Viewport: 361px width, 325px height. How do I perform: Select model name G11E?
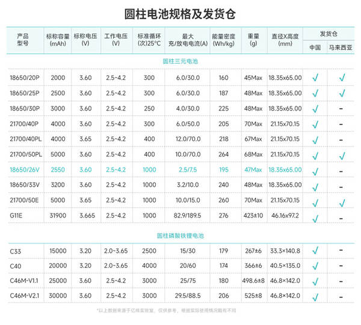click(x=16, y=216)
